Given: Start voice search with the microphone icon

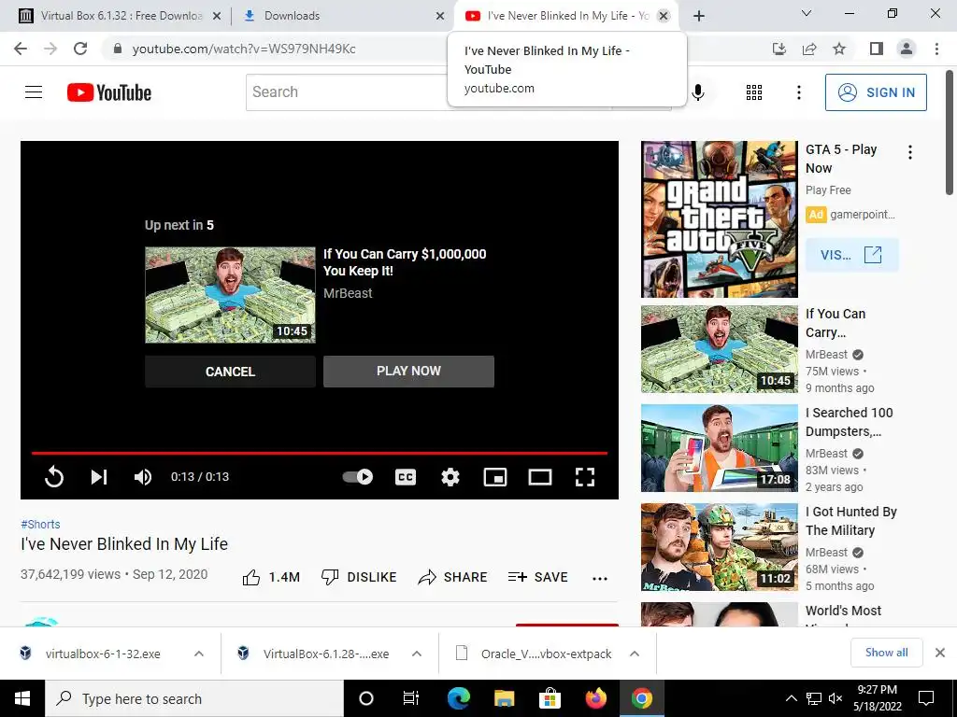Looking at the screenshot, I should click(x=698, y=92).
